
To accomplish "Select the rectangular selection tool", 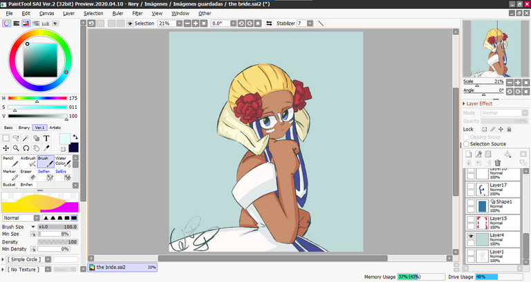I will tap(6, 138).
